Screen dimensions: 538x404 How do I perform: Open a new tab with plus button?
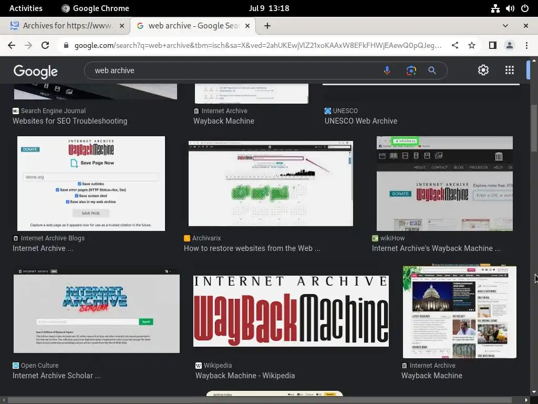[x=267, y=26]
